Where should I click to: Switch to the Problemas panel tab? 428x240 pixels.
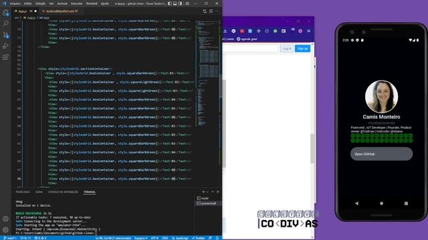click(23, 192)
